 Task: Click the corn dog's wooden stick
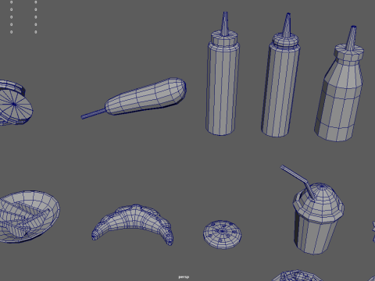(93, 114)
